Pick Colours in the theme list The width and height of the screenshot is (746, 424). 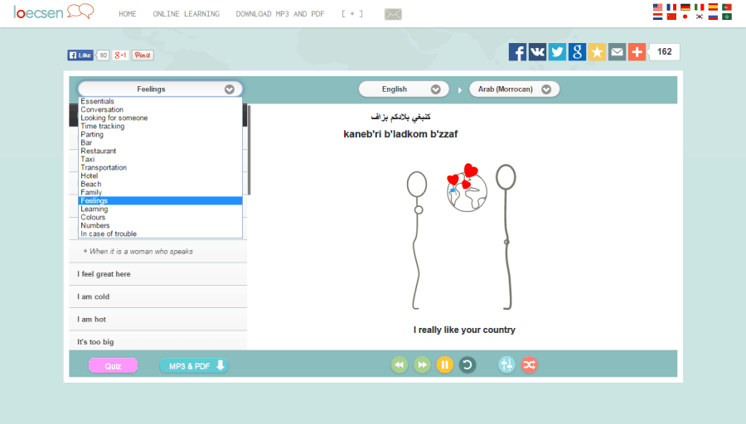click(x=160, y=217)
